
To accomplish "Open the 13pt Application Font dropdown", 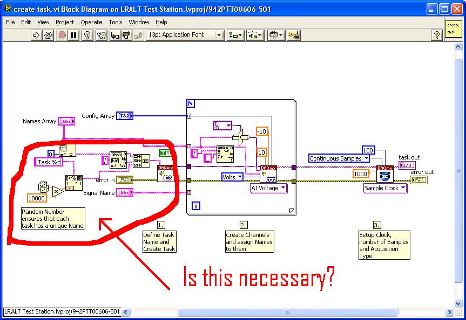I will coord(185,35).
